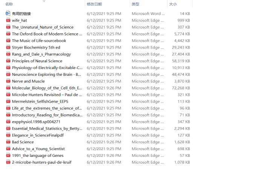Click the 14 KB size value
Image resolution: width=264 pixels, height=175 pixels.
[185, 14]
